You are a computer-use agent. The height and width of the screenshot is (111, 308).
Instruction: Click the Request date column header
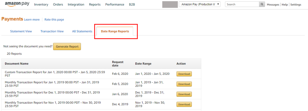tap(118, 64)
